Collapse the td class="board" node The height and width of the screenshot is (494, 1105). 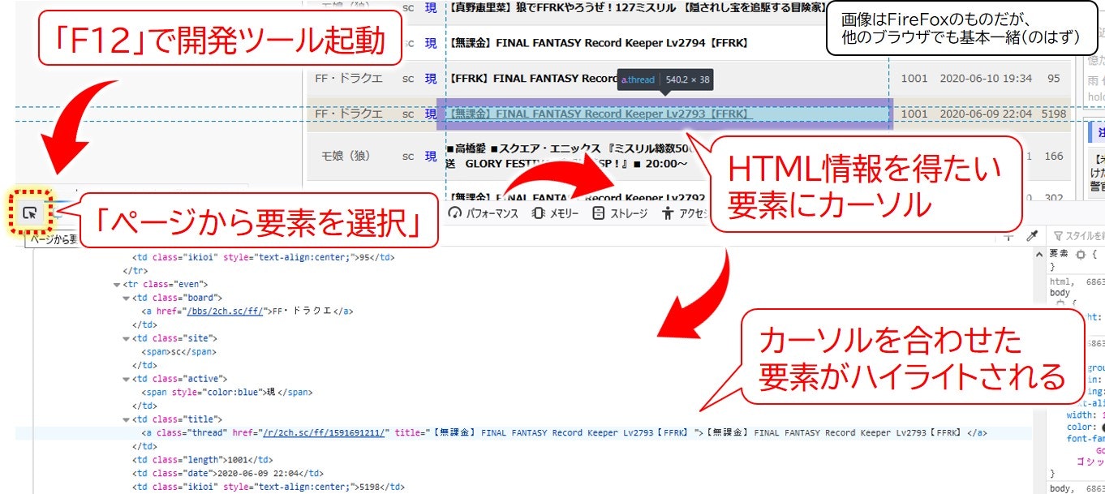coord(126,298)
